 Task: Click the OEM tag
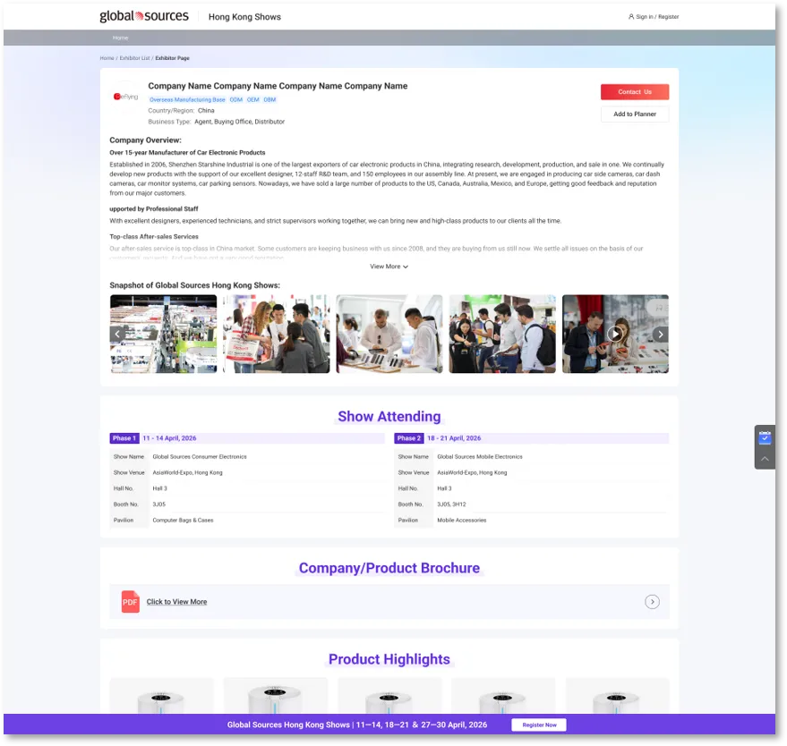(253, 100)
